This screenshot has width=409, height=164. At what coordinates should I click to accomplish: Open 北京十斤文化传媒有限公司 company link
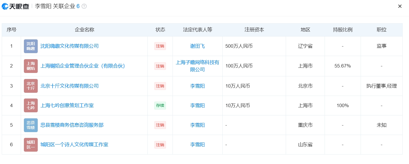(69, 86)
